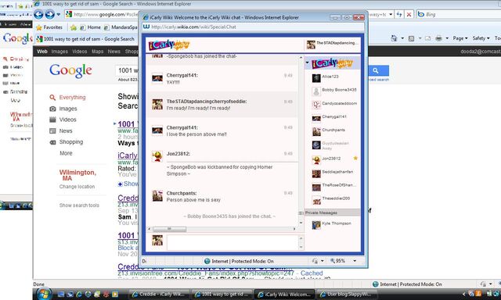
Task: Click the stop loading X icon
Action: tap(409, 14)
